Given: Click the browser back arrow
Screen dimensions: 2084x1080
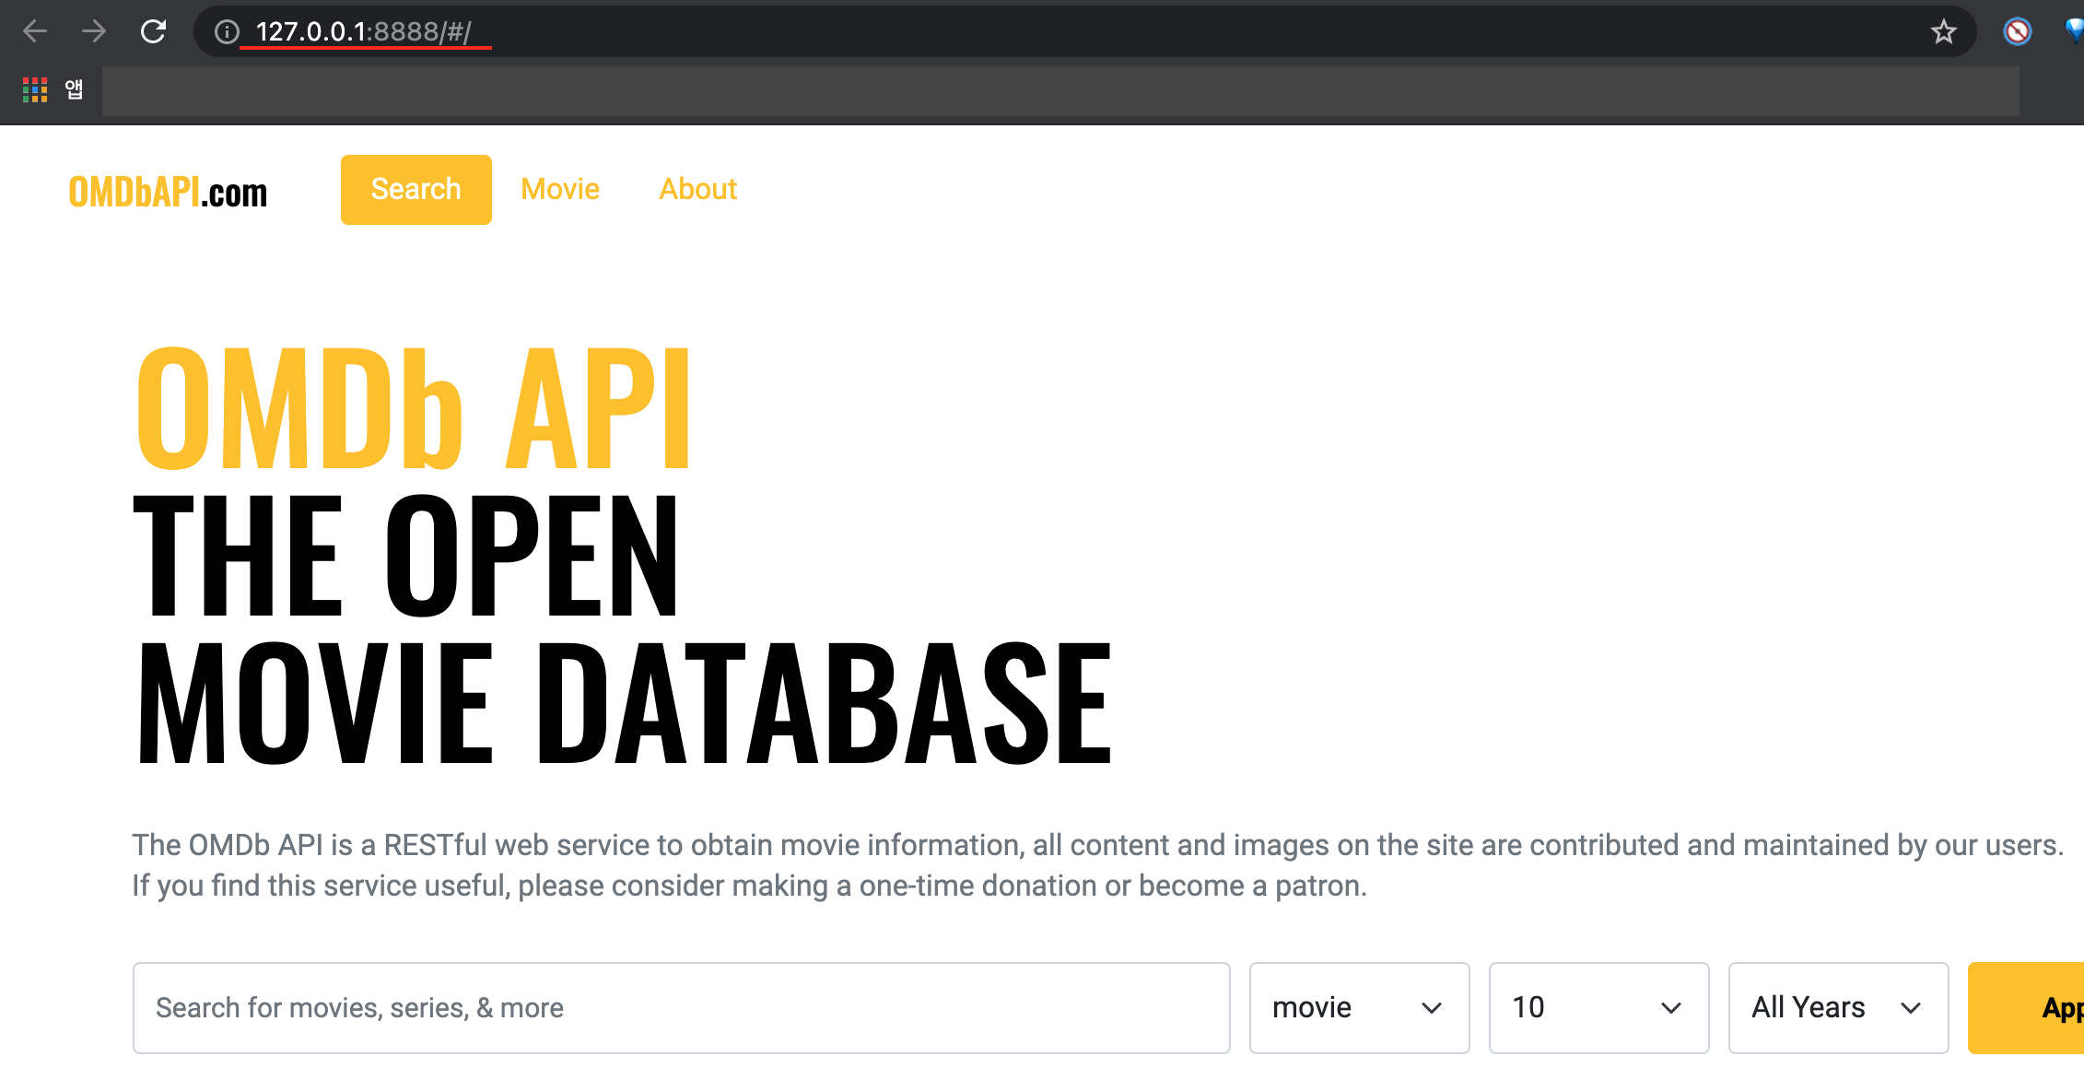Looking at the screenshot, I should click(x=35, y=31).
